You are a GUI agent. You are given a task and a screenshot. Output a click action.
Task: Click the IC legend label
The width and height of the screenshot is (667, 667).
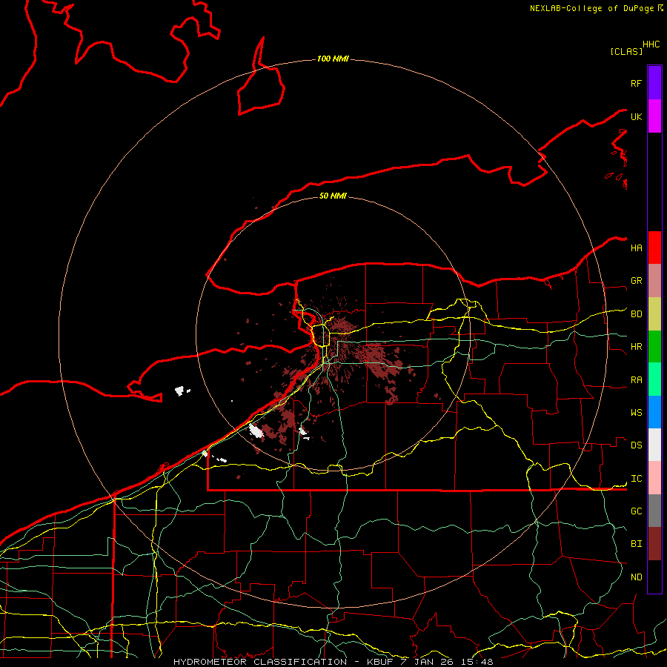click(x=636, y=479)
